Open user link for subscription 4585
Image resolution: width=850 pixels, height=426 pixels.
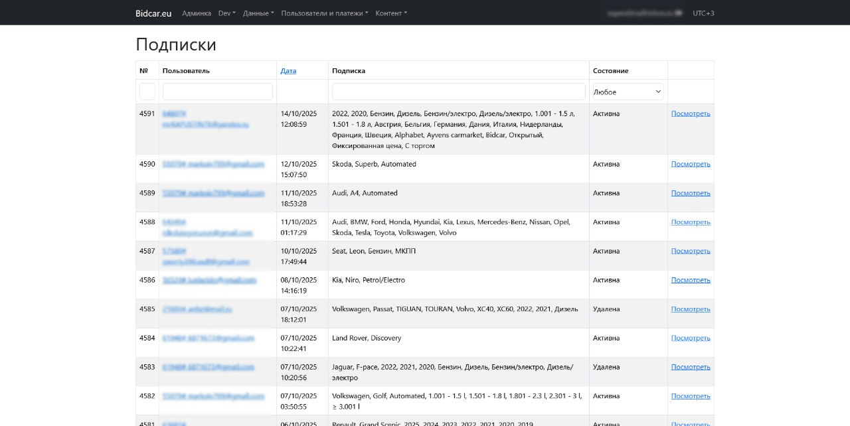point(197,309)
